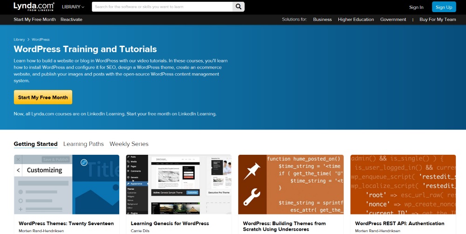Image resolution: width=466 pixels, height=234 pixels.
Task: Click Morten Rand-Hendriksen under Twenty Seventeen
Action: [41, 231]
